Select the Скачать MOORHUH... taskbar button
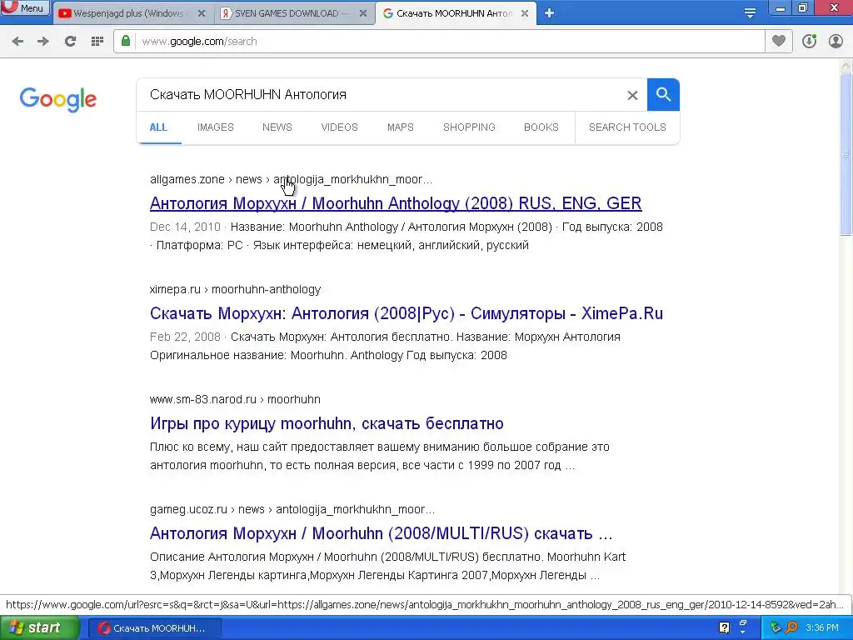The height and width of the screenshot is (640, 853). click(154, 628)
